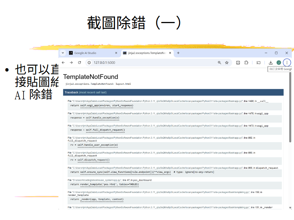294x220 pixels.
Task: Bookmark this page with the star icon
Action: (227, 63)
